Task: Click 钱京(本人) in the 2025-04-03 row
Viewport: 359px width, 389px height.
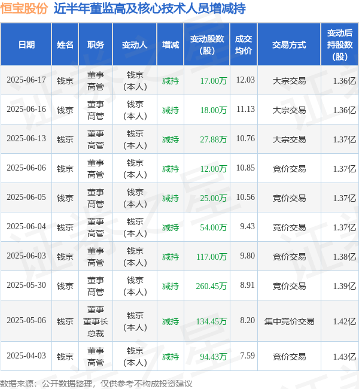Action: coord(135,357)
